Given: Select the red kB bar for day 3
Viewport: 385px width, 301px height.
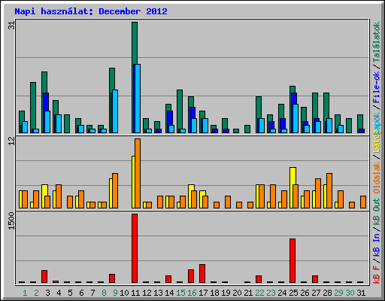Looking at the screenshot, I should 44,277.
